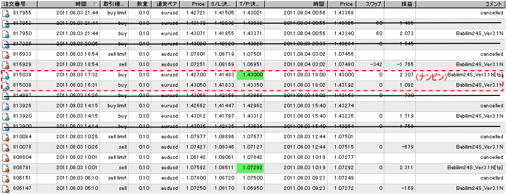Click the close price 1.07456

(345, 54)
